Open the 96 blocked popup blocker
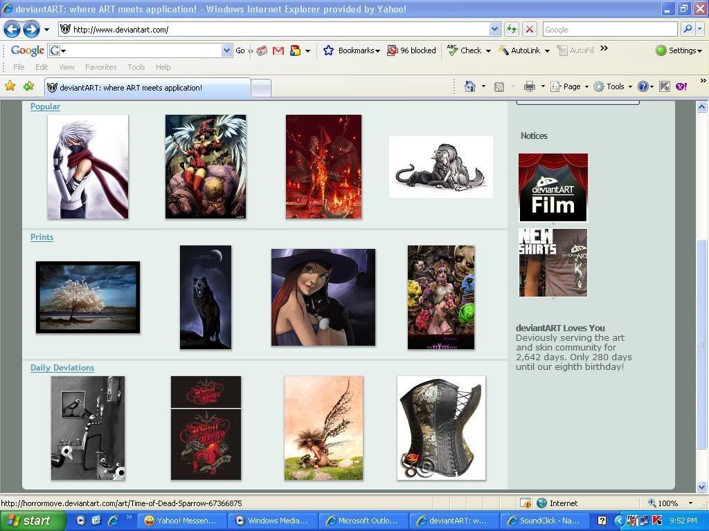The width and height of the screenshot is (709, 531). (411, 50)
